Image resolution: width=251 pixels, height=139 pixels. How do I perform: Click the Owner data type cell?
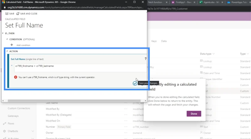(207, 133)
